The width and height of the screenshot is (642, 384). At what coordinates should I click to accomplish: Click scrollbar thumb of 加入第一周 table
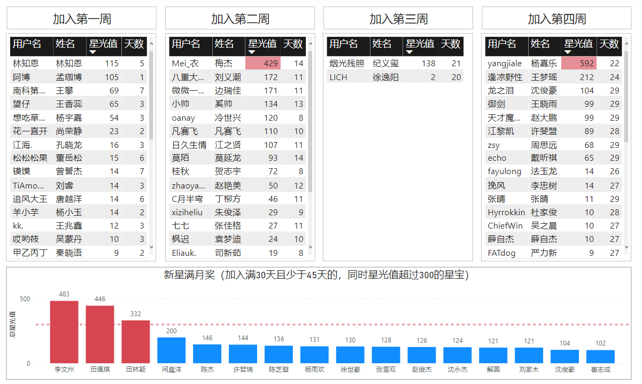click(x=151, y=95)
